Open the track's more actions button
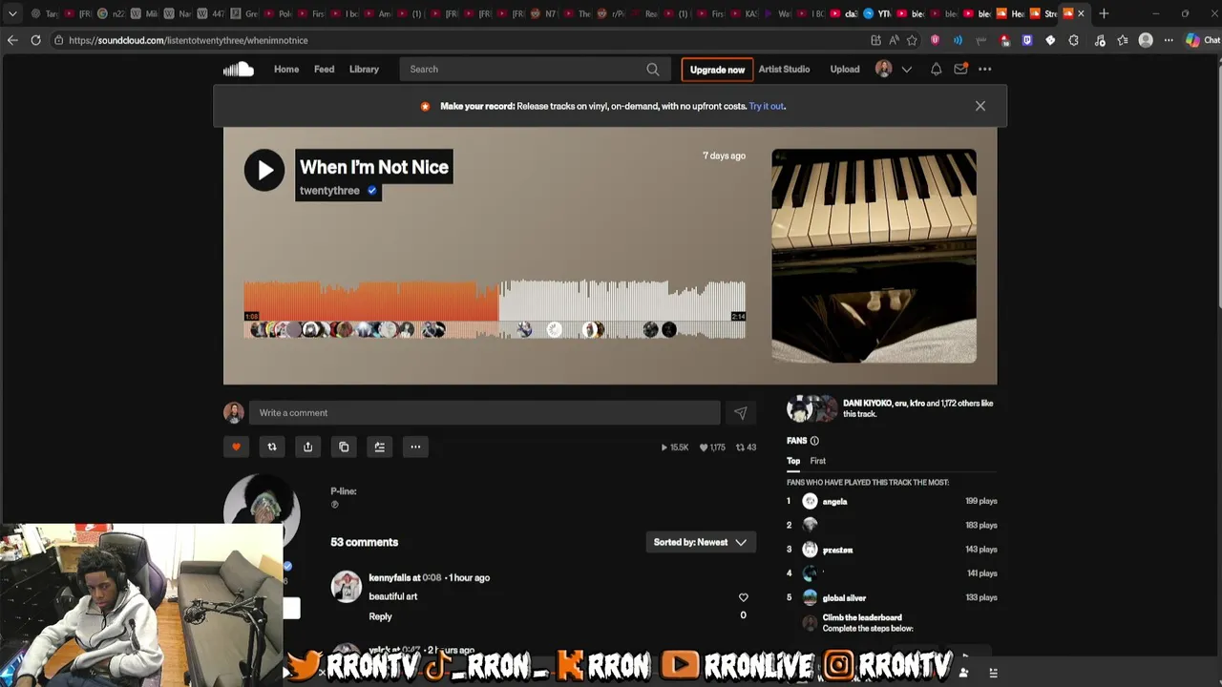This screenshot has width=1222, height=687. [415, 447]
